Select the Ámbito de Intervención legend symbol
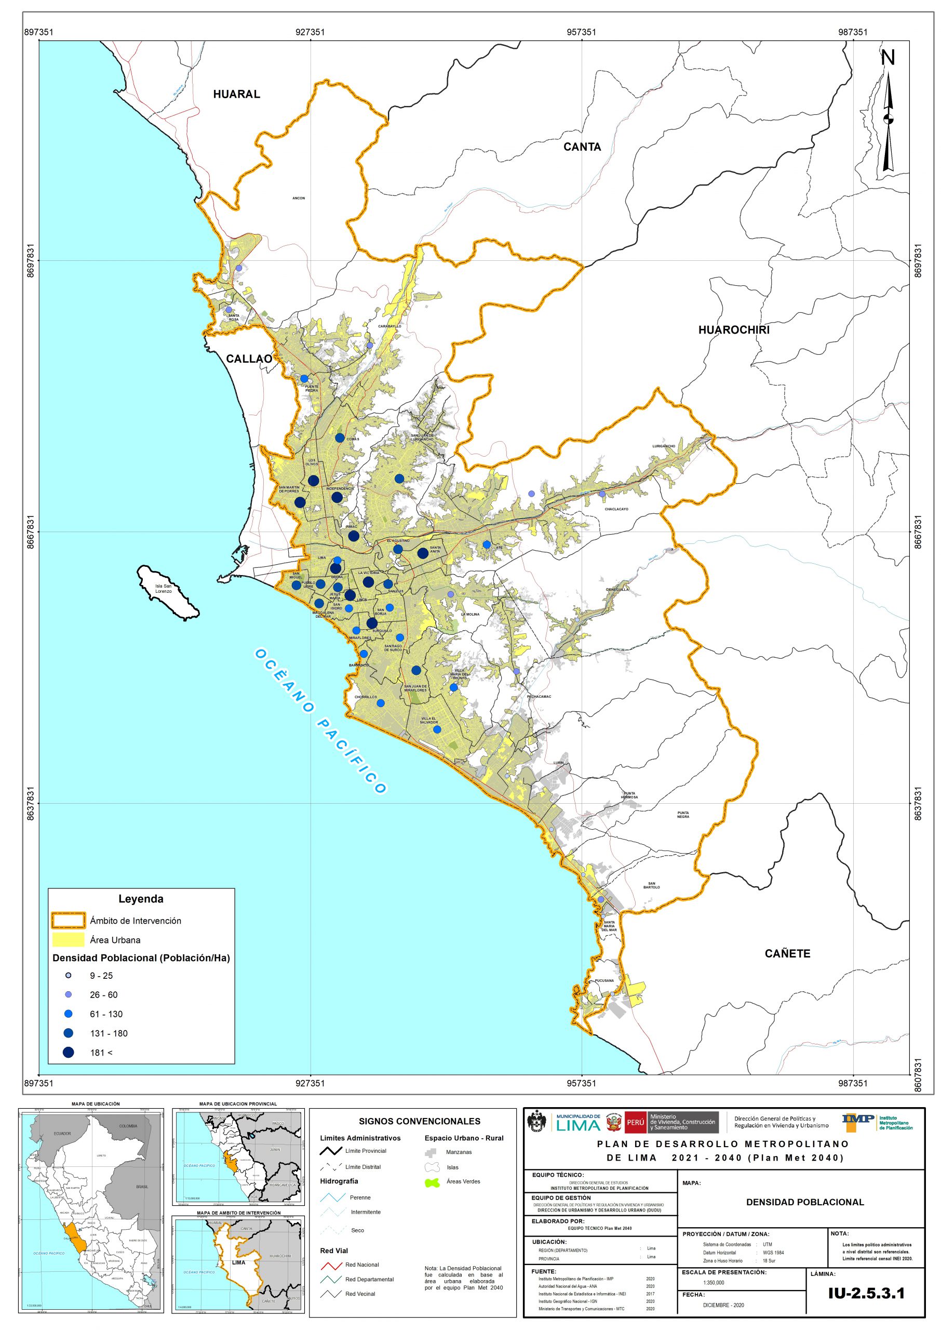This screenshot has width=941, height=1330. click(69, 920)
